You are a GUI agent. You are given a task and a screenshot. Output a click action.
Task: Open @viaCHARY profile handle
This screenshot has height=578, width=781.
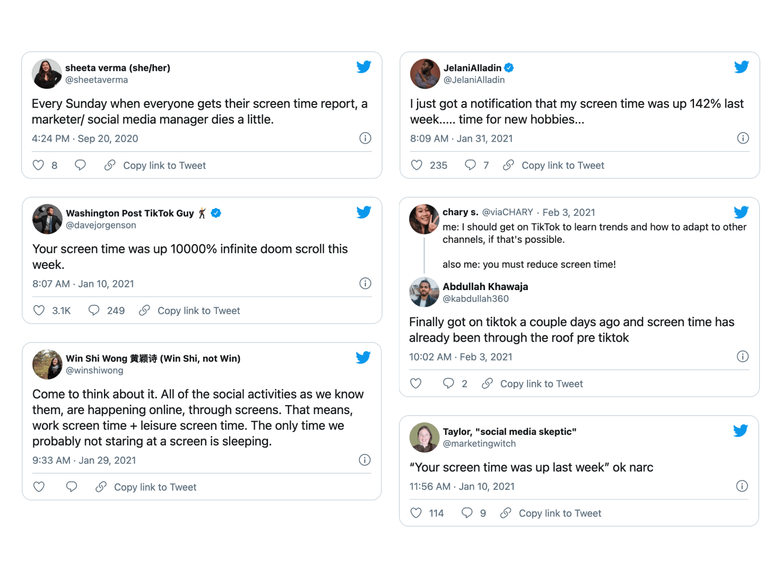[x=508, y=212]
